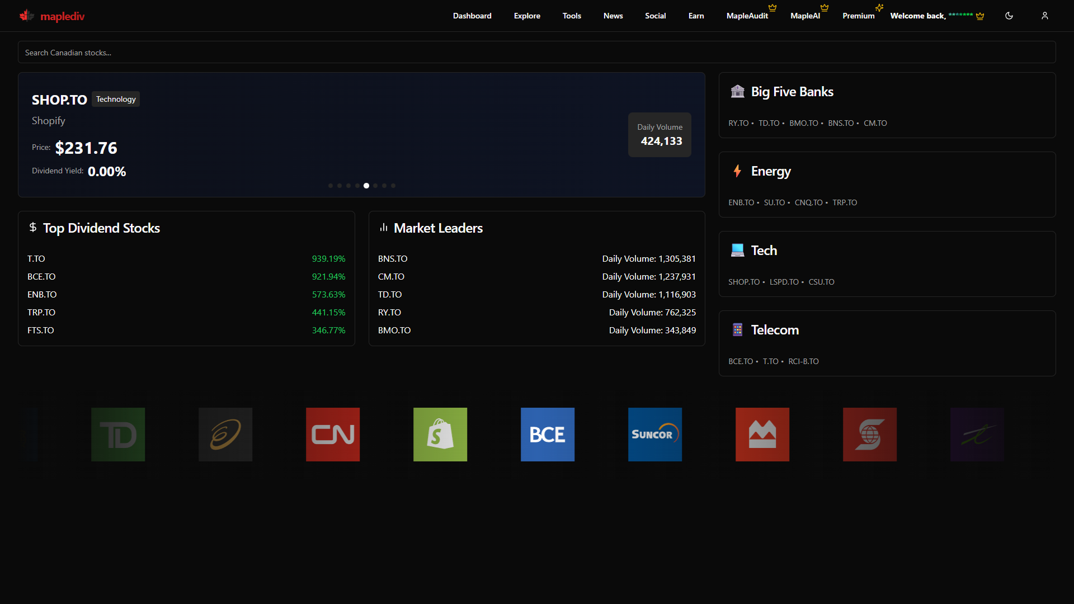Open RY.TO under Big Five Banks
This screenshot has width=1074, height=604.
739,123
